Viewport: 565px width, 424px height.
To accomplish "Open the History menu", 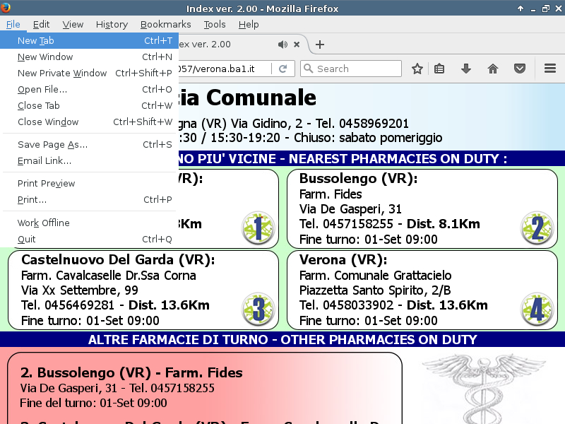I will pyautogui.click(x=112, y=24).
